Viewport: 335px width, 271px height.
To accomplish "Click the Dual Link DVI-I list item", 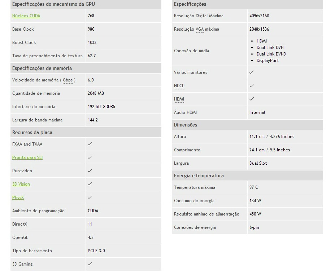I will click(270, 48).
